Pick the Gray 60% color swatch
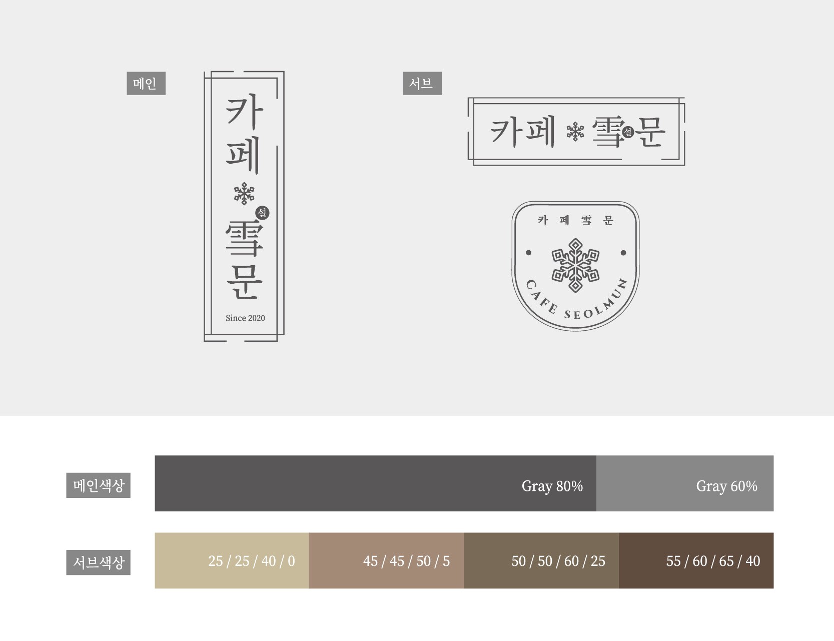 click(x=684, y=483)
